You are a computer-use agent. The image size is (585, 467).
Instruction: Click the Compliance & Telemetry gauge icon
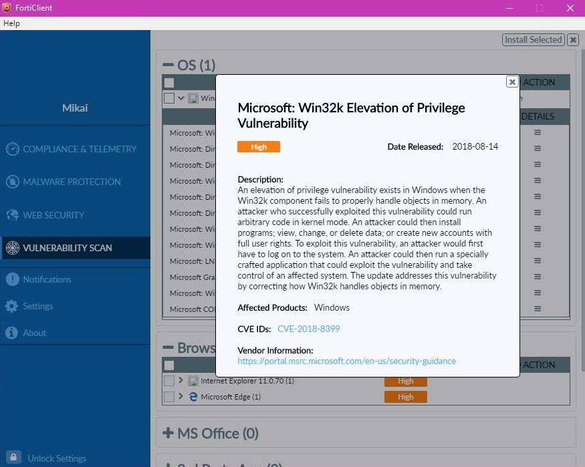point(12,149)
